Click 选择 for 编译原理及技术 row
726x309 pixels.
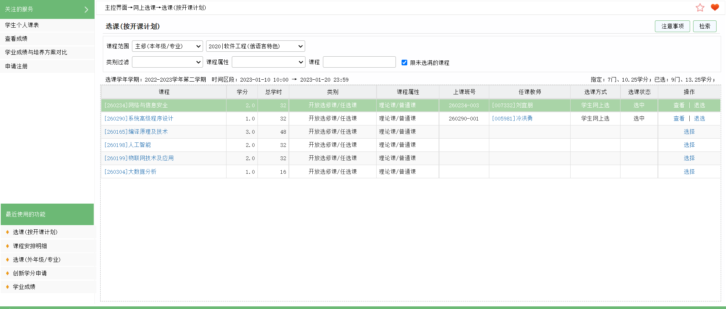[x=689, y=132]
